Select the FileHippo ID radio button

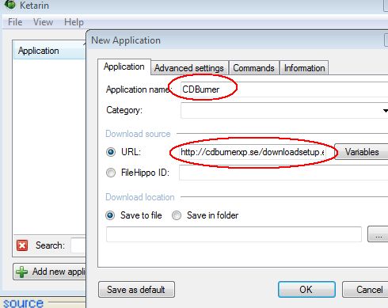[111, 173]
